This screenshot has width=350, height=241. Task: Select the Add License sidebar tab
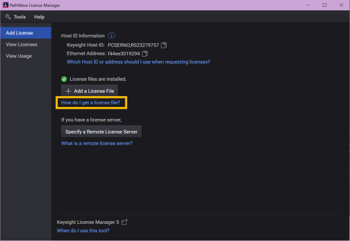[25, 33]
